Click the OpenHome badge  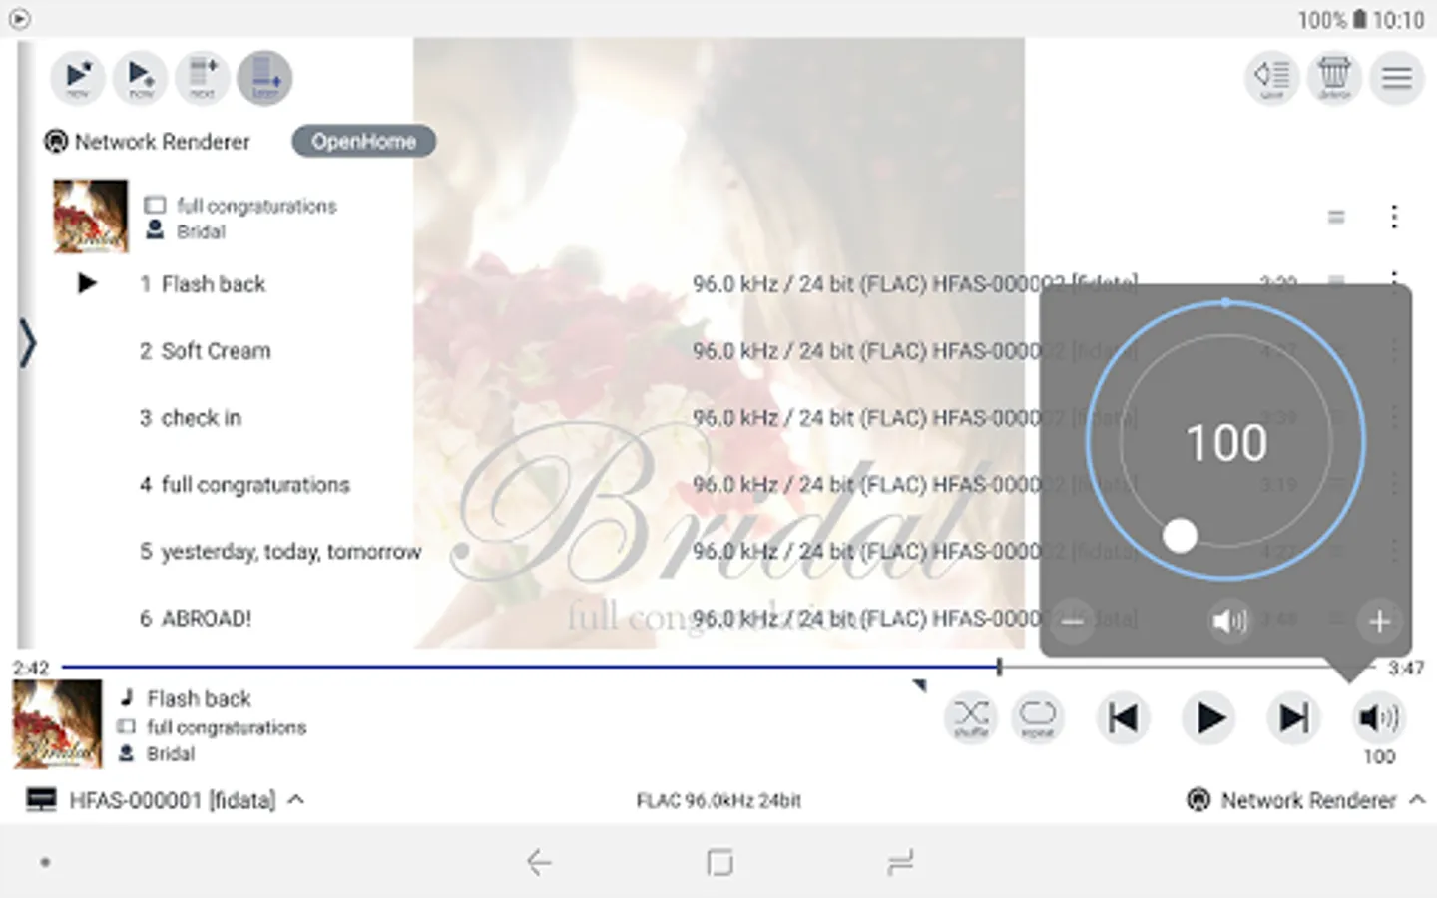(x=363, y=141)
